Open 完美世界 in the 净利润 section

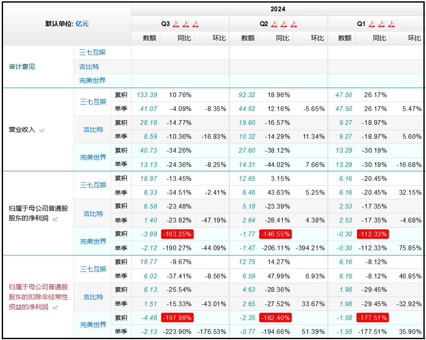pos(93,242)
